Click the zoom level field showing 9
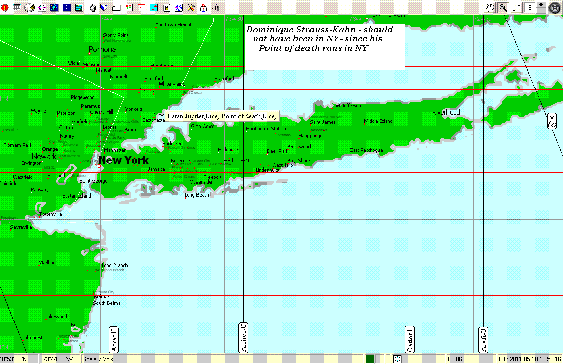This screenshot has height=364, width=563. [530, 8]
